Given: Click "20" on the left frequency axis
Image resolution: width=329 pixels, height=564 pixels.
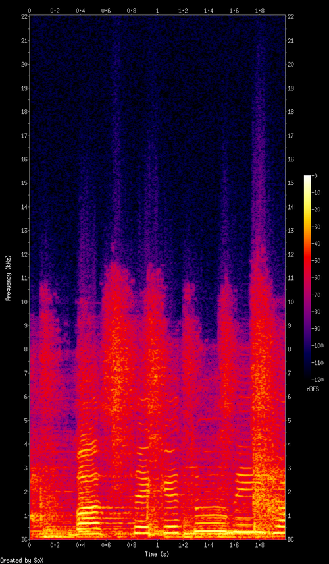Looking at the screenshot, I should (x=25, y=65).
